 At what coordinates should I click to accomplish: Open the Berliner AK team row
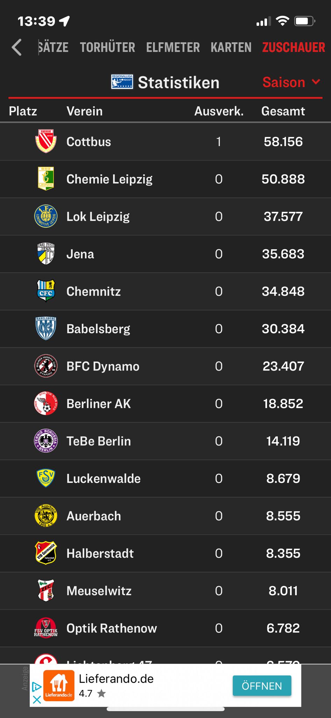(x=99, y=404)
